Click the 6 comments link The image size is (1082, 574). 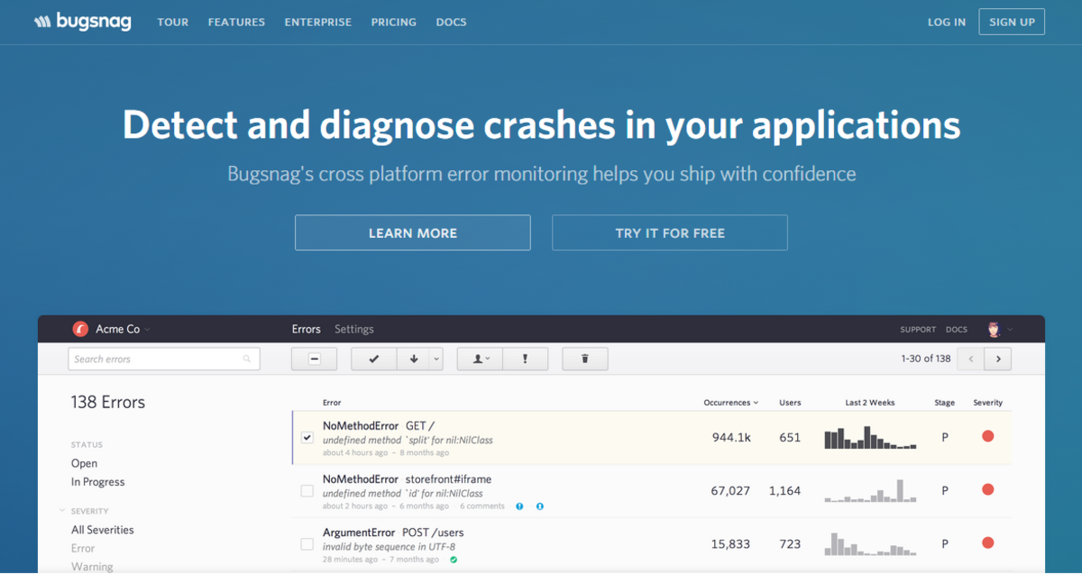[x=482, y=506]
